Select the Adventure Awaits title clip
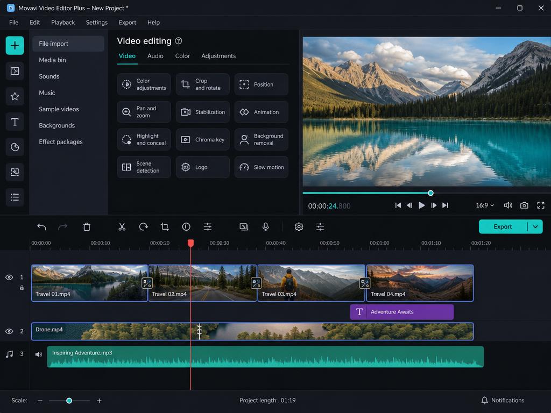 (x=401, y=312)
